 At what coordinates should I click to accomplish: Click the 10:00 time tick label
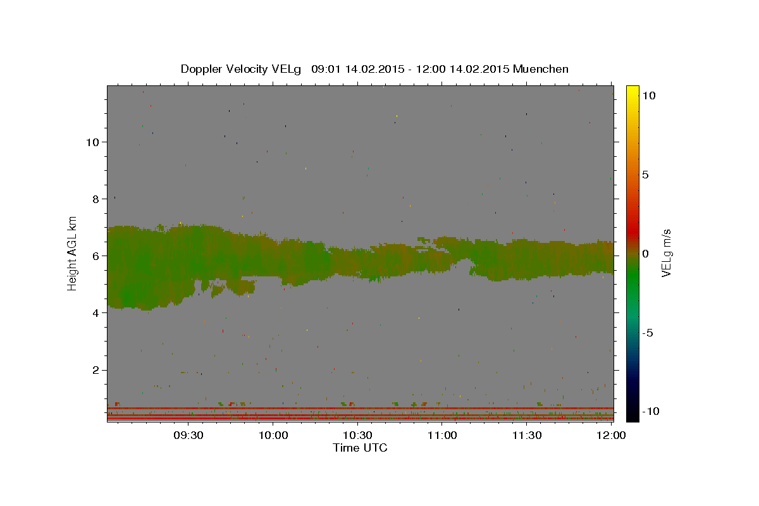coord(273,435)
